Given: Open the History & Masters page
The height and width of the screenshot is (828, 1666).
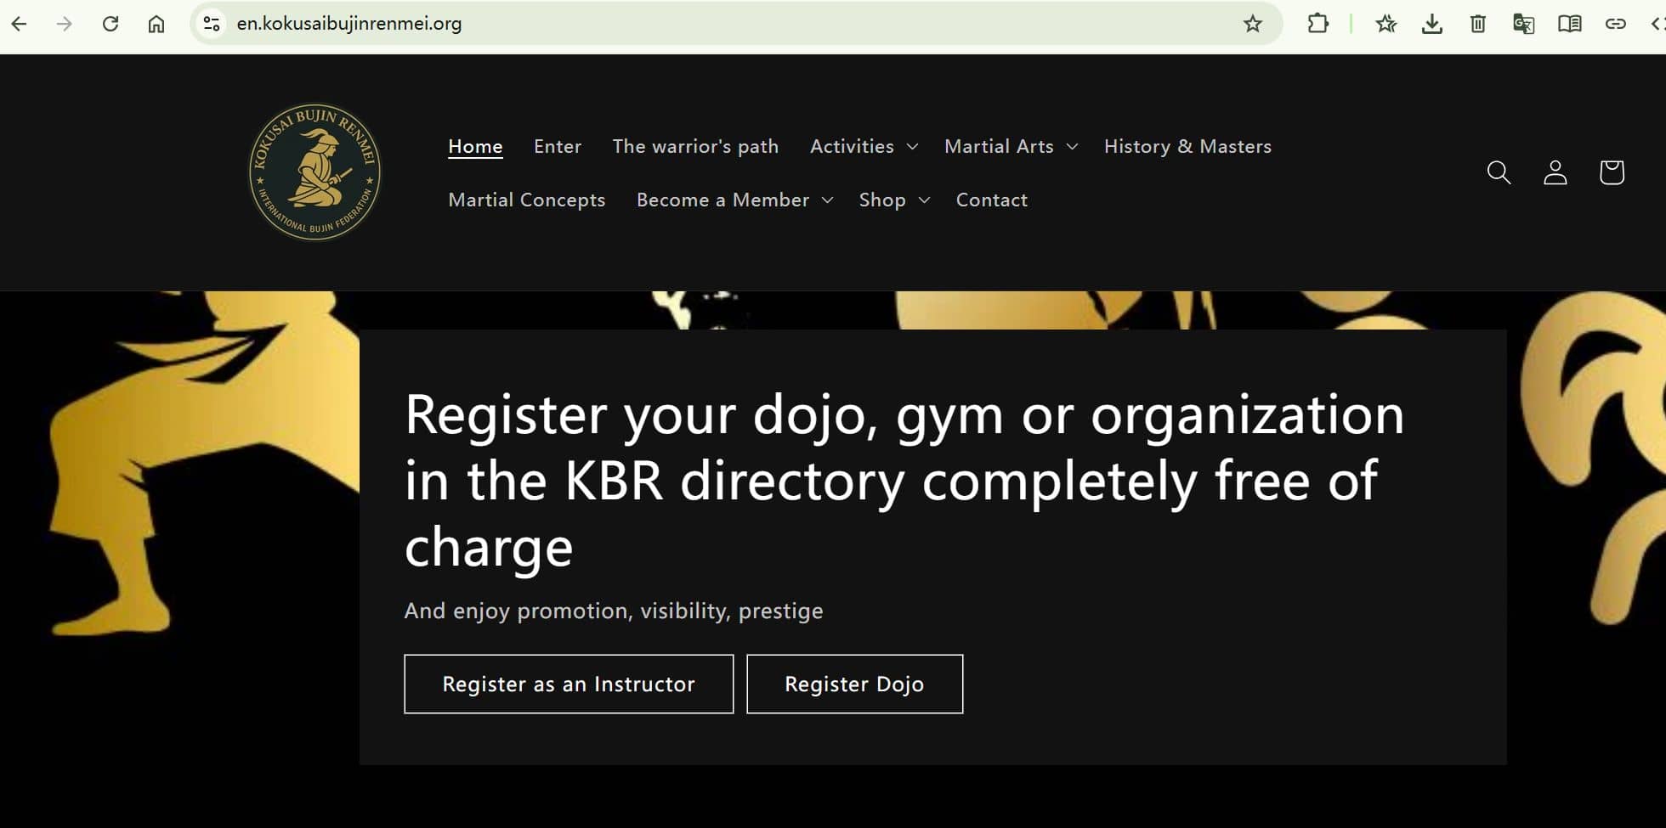Looking at the screenshot, I should point(1187,146).
